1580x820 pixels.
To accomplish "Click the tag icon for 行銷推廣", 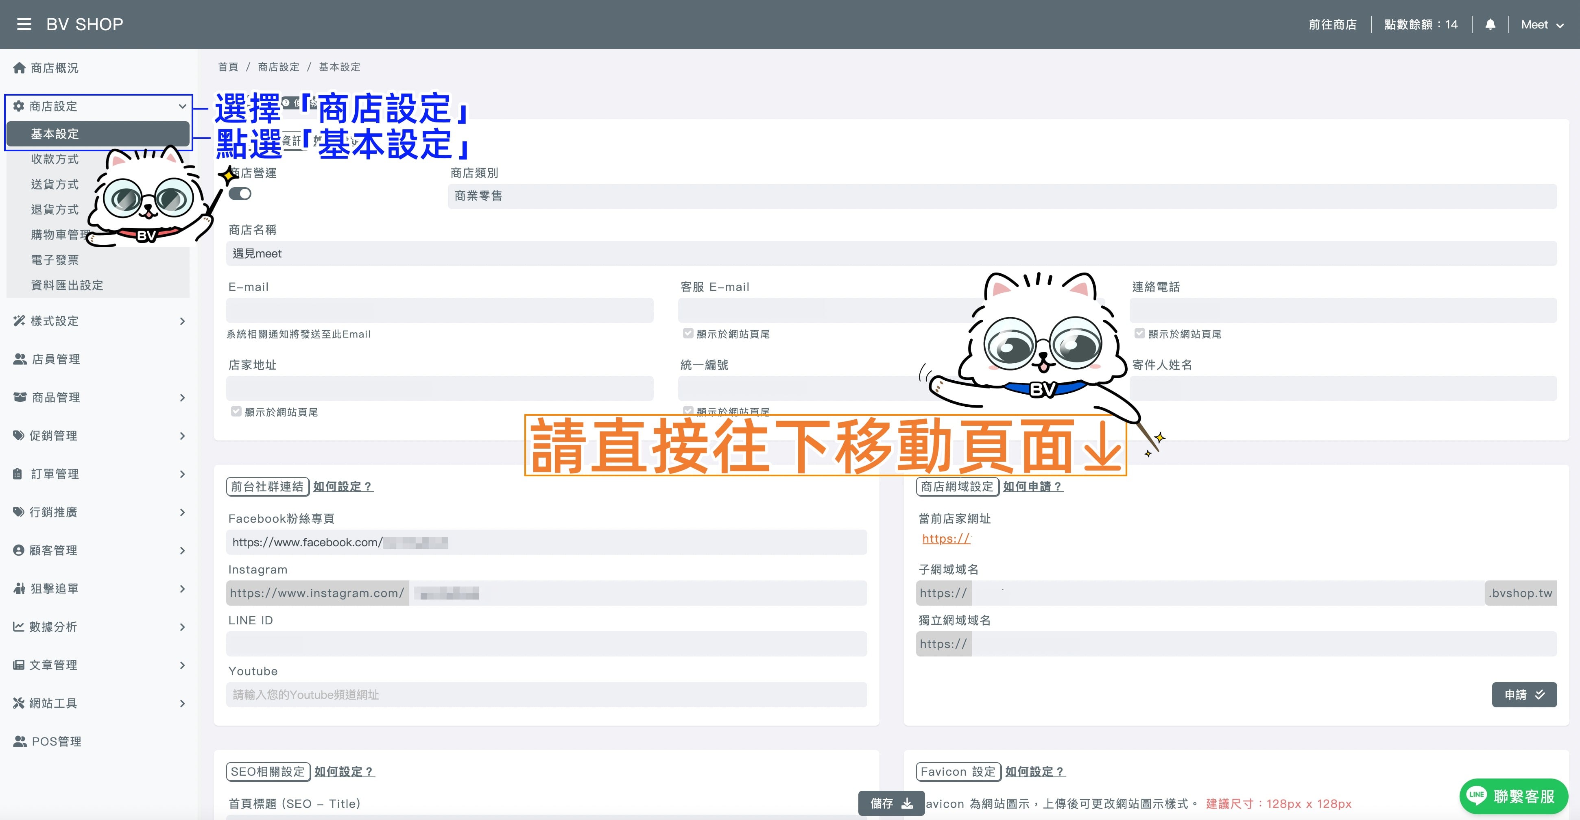I will [x=19, y=512].
